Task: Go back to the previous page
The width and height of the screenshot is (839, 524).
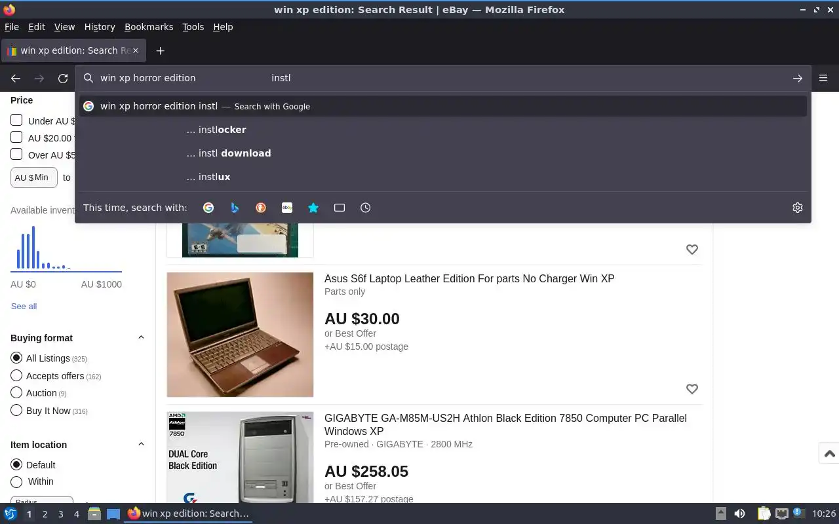Action: click(x=16, y=78)
